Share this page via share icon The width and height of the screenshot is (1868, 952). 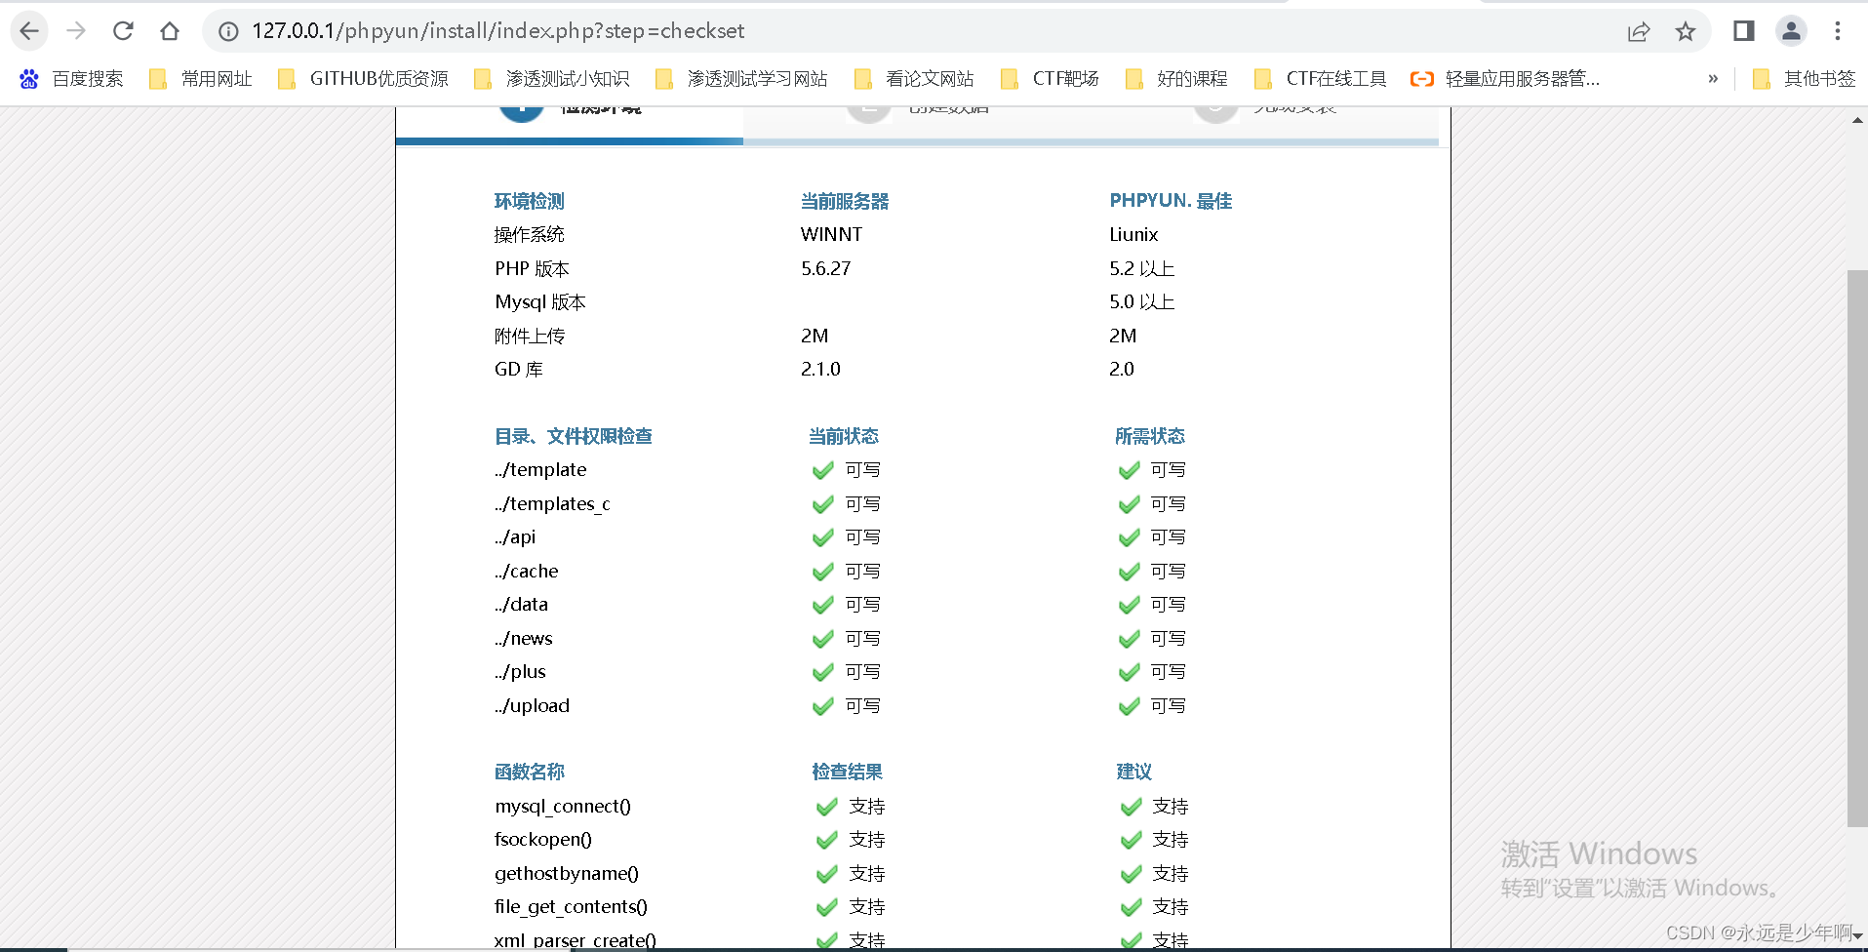pyautogui.click(x=1639, y=31)
